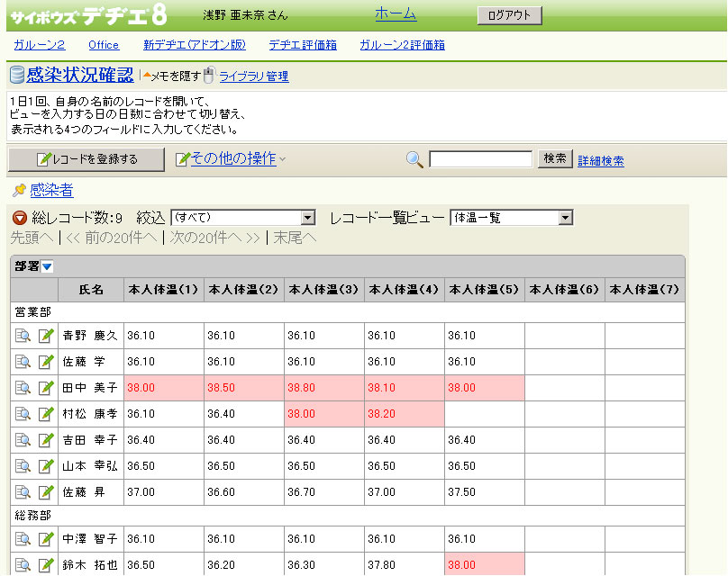Edit the 中澤 智子 record pencil icon
The height and width of the screenshot is (576, 728).
[x=46, y=539]
